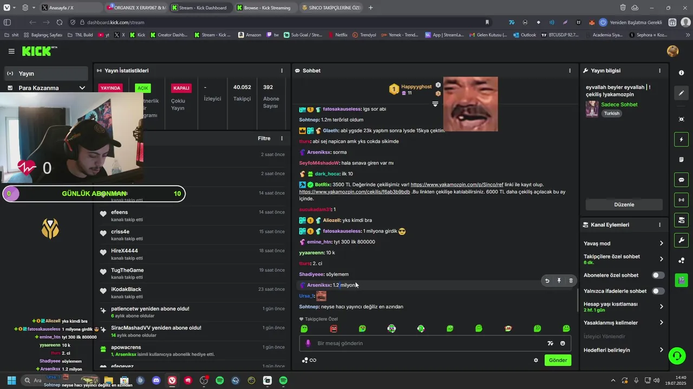Click the notes page icon in right sidebar

pos(682,160)
